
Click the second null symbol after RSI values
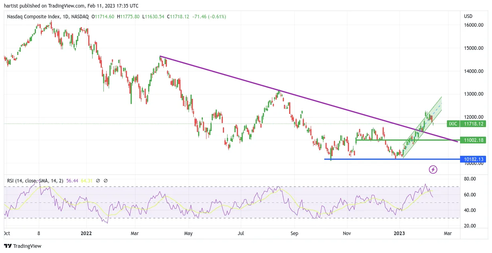106,180
